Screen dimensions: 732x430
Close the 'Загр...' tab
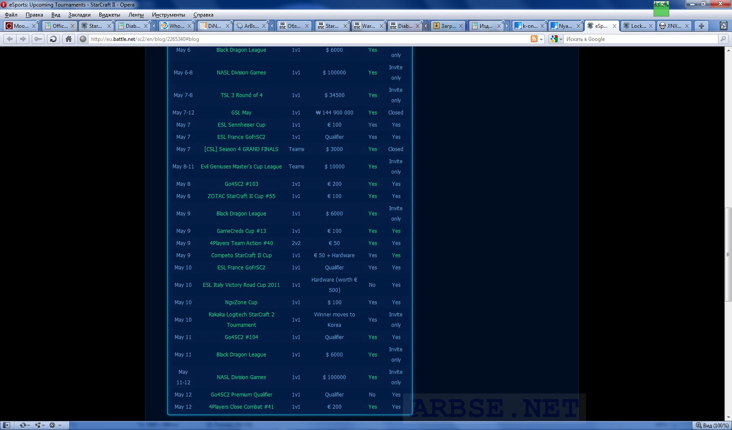461,26
